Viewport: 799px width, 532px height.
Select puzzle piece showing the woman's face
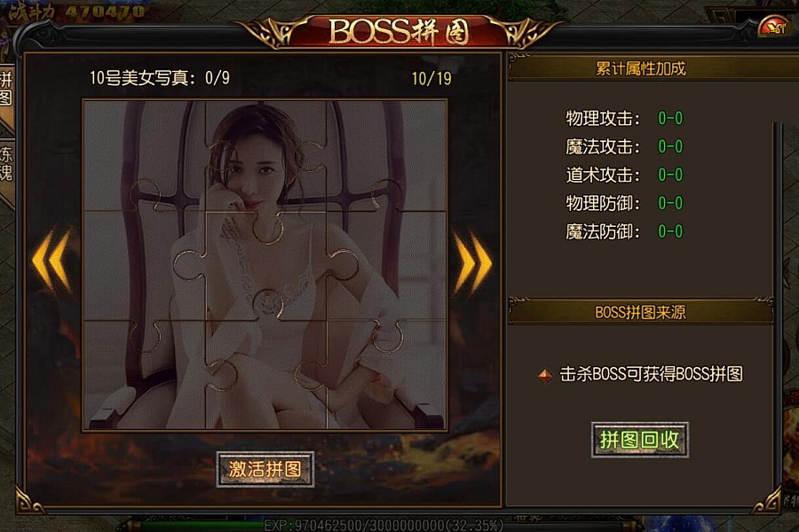point(265,156)
